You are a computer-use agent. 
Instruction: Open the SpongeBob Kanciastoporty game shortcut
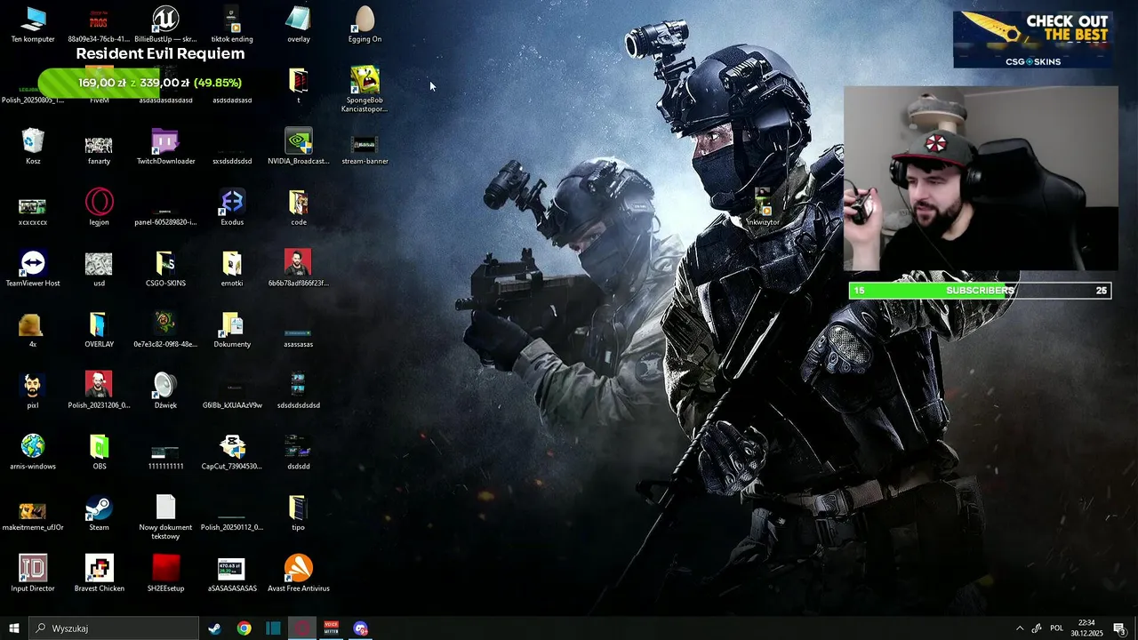pyautogui.click(x=365, y=89)
